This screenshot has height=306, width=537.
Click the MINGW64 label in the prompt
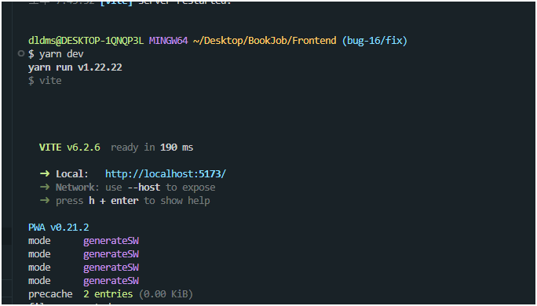(x=169, y=41)
